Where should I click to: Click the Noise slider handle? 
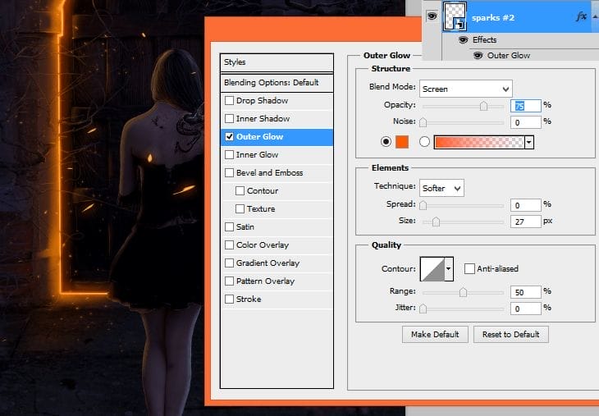click(x=423, y=122)
